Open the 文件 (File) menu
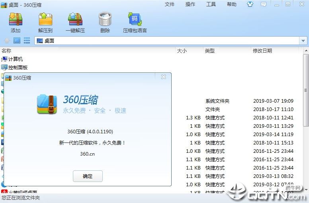 pos(170,4)
